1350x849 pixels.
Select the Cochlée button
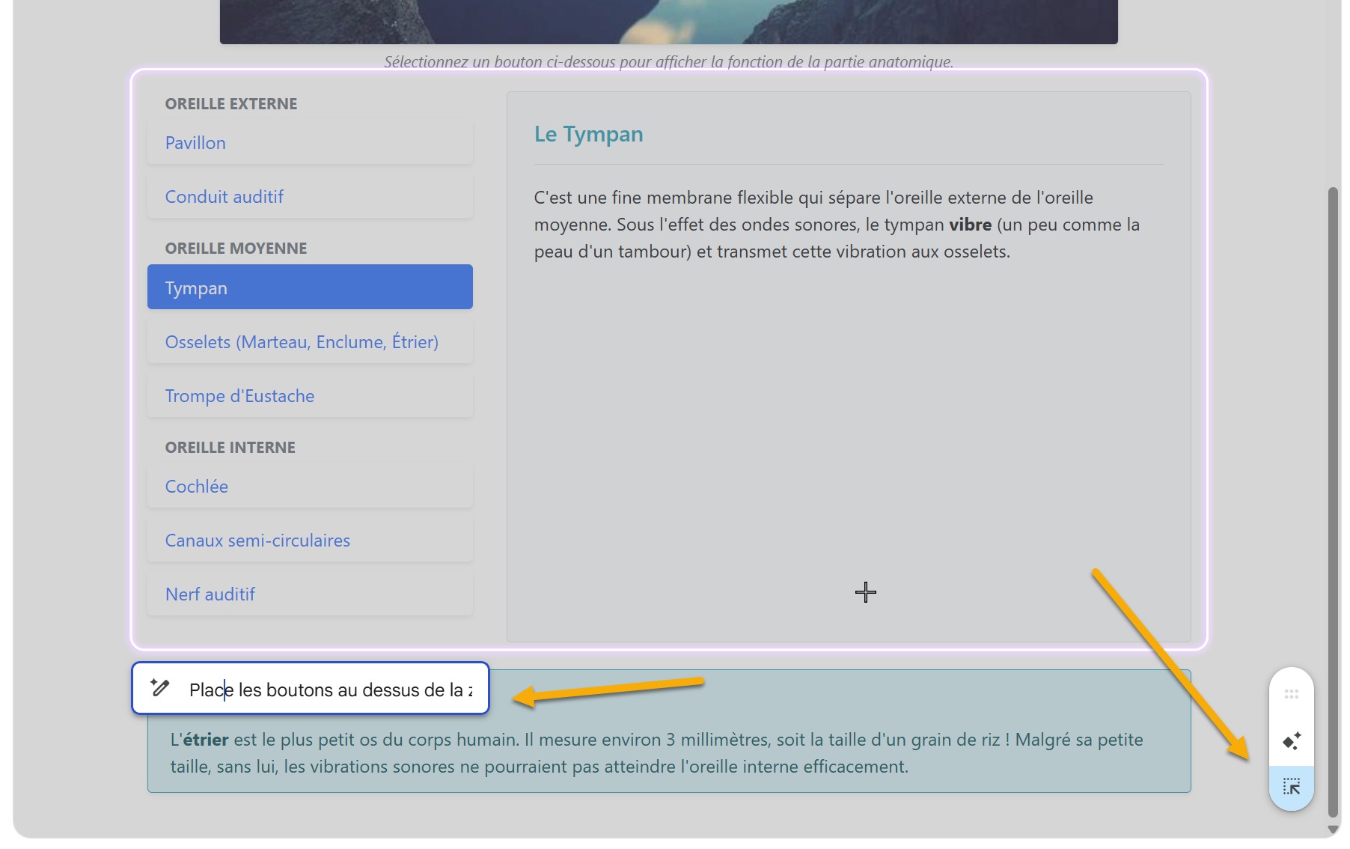click(x=310, y=486)
